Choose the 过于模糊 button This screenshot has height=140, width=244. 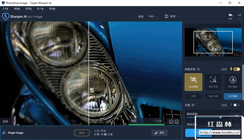point(233,96)
